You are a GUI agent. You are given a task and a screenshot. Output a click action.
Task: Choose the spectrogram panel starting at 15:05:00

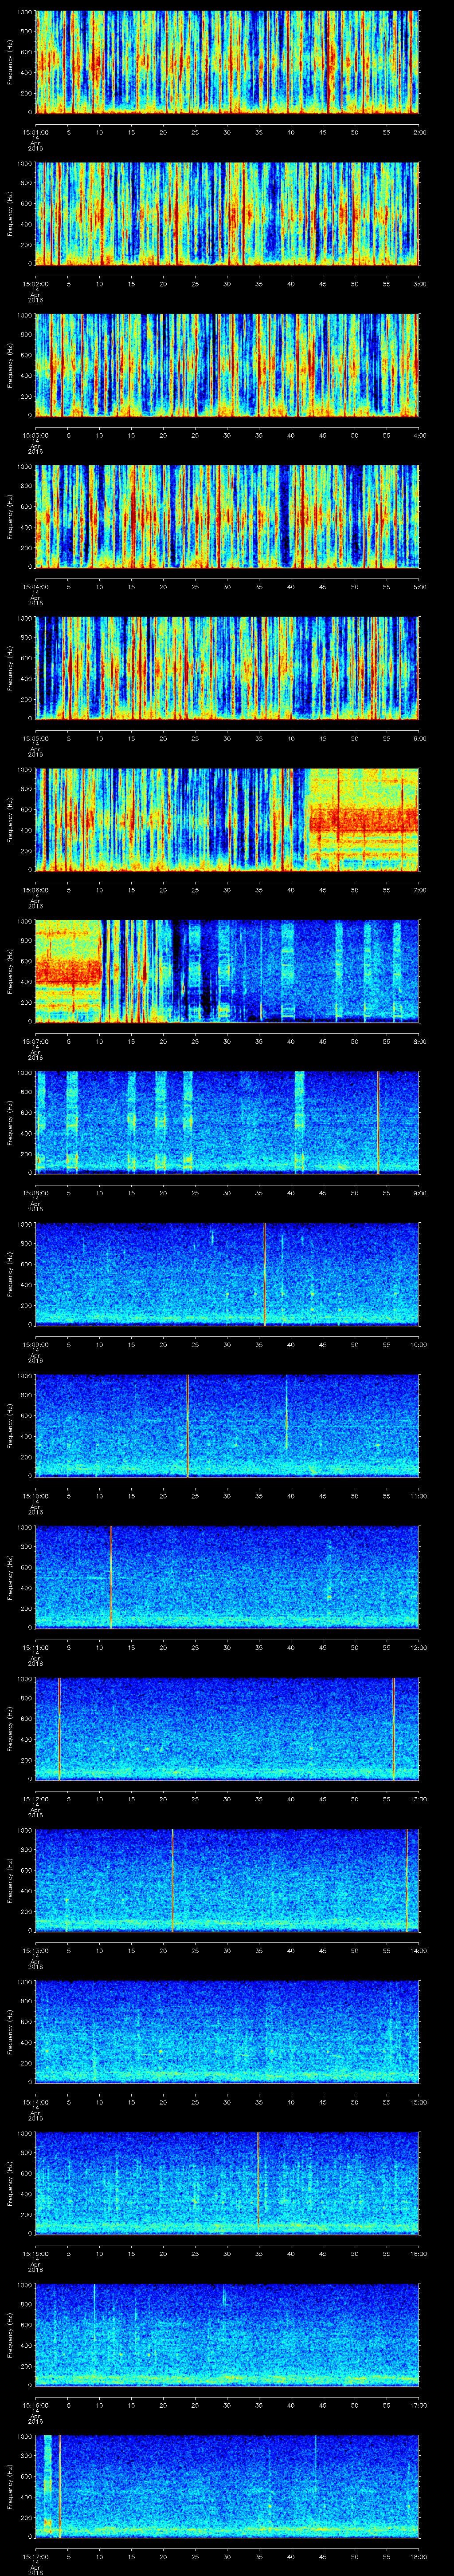[x=227, y=668]
